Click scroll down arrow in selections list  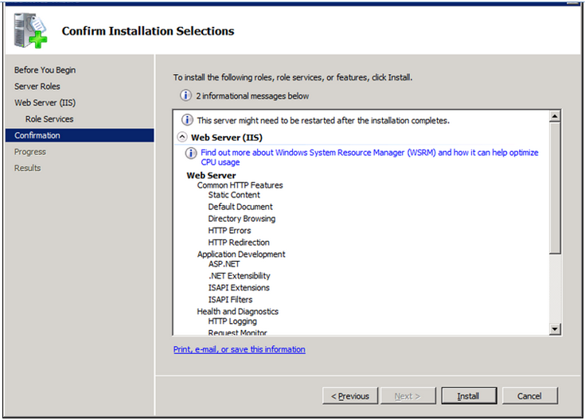pyautogui.click(x=555, y=329)
